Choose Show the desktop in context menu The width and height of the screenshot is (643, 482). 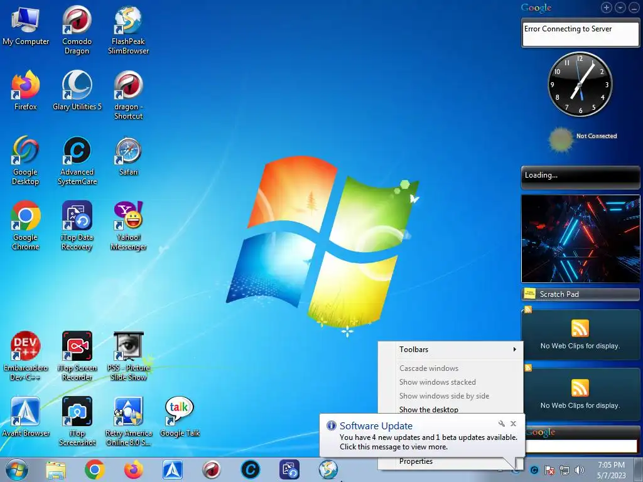450,409
